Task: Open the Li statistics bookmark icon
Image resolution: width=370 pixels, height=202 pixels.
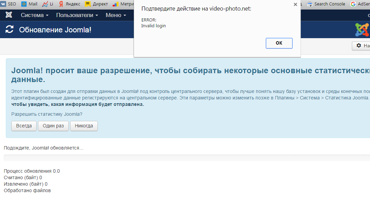Action: click(45, 4)
